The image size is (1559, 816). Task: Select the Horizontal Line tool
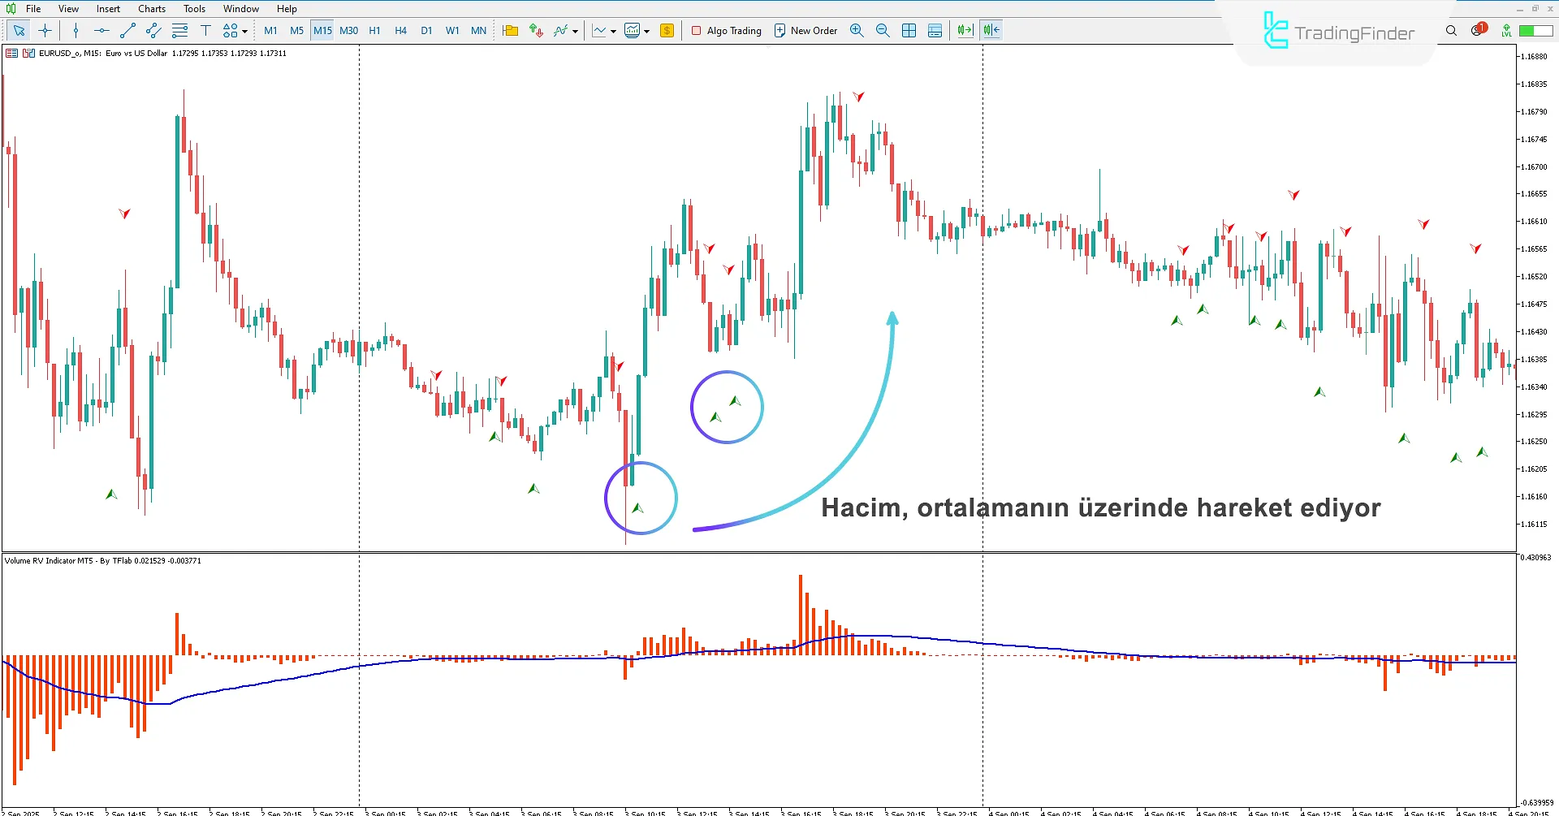click(101, 30)
